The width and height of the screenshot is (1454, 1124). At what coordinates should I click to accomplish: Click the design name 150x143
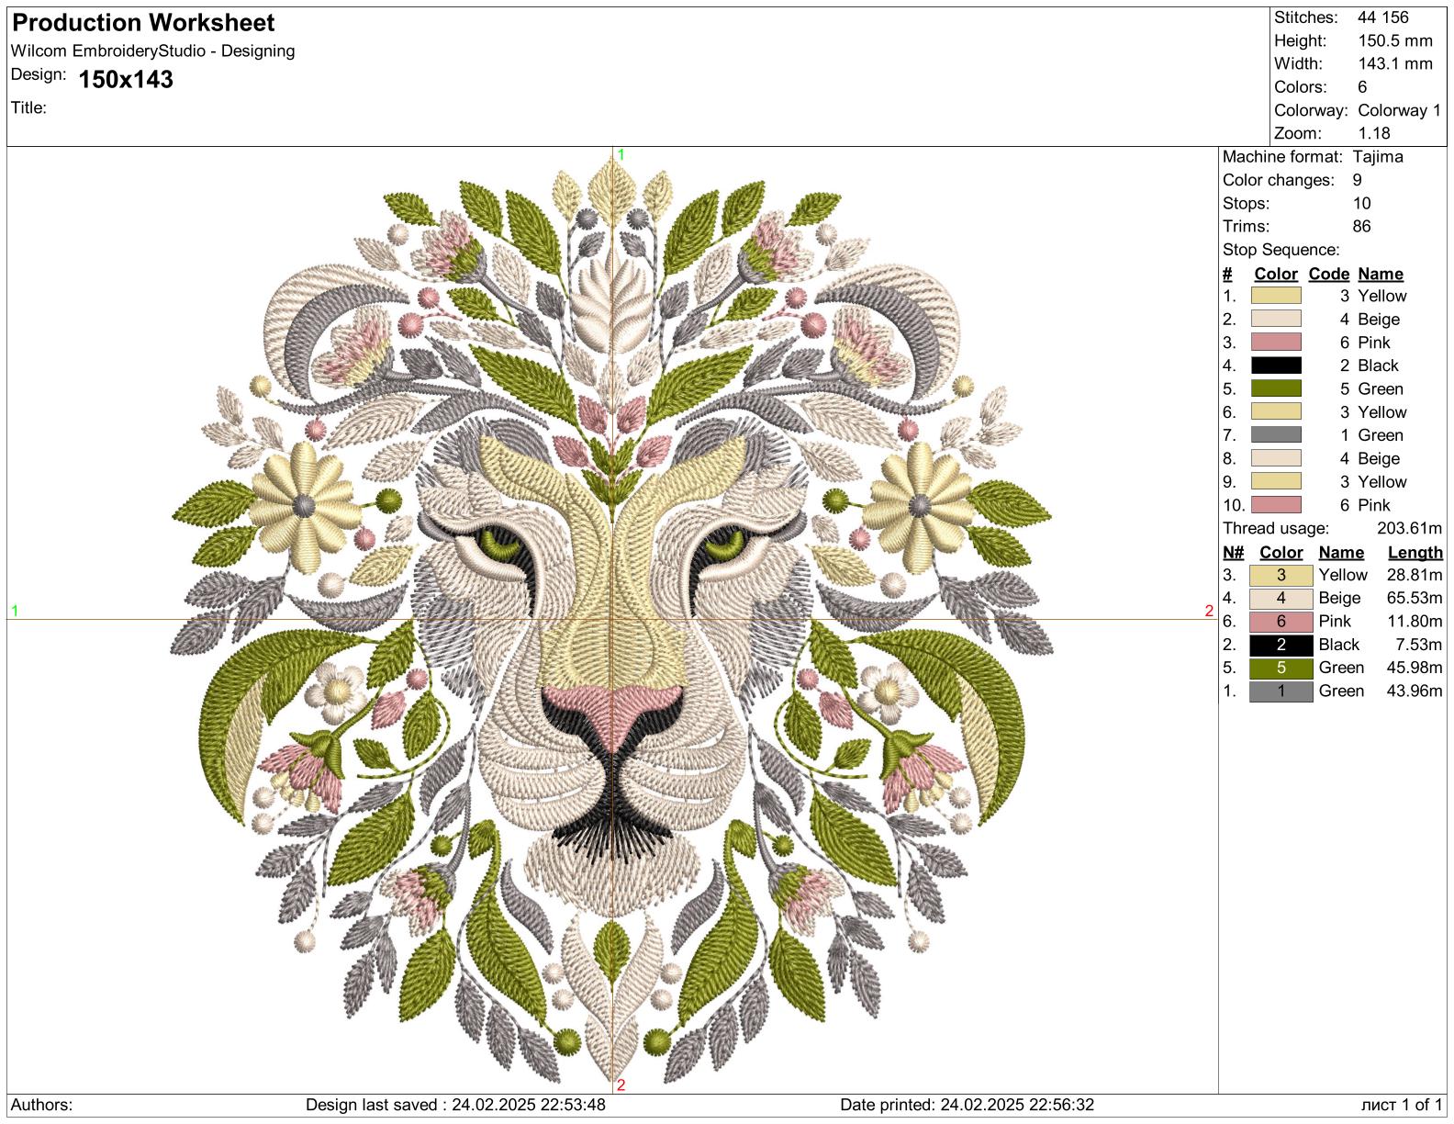coord(126,80)
